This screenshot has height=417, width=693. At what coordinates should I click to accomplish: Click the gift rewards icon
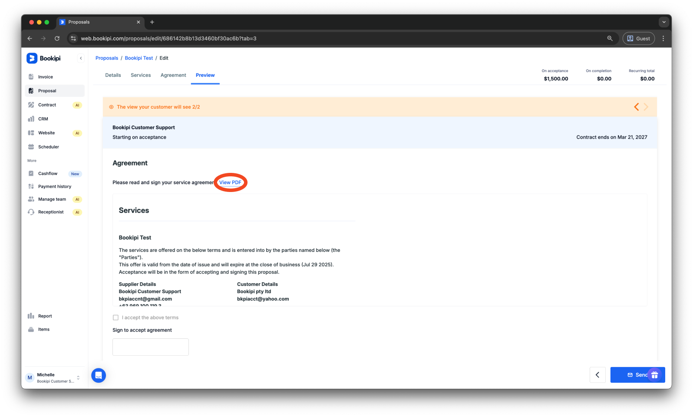(x=655, y=375)
